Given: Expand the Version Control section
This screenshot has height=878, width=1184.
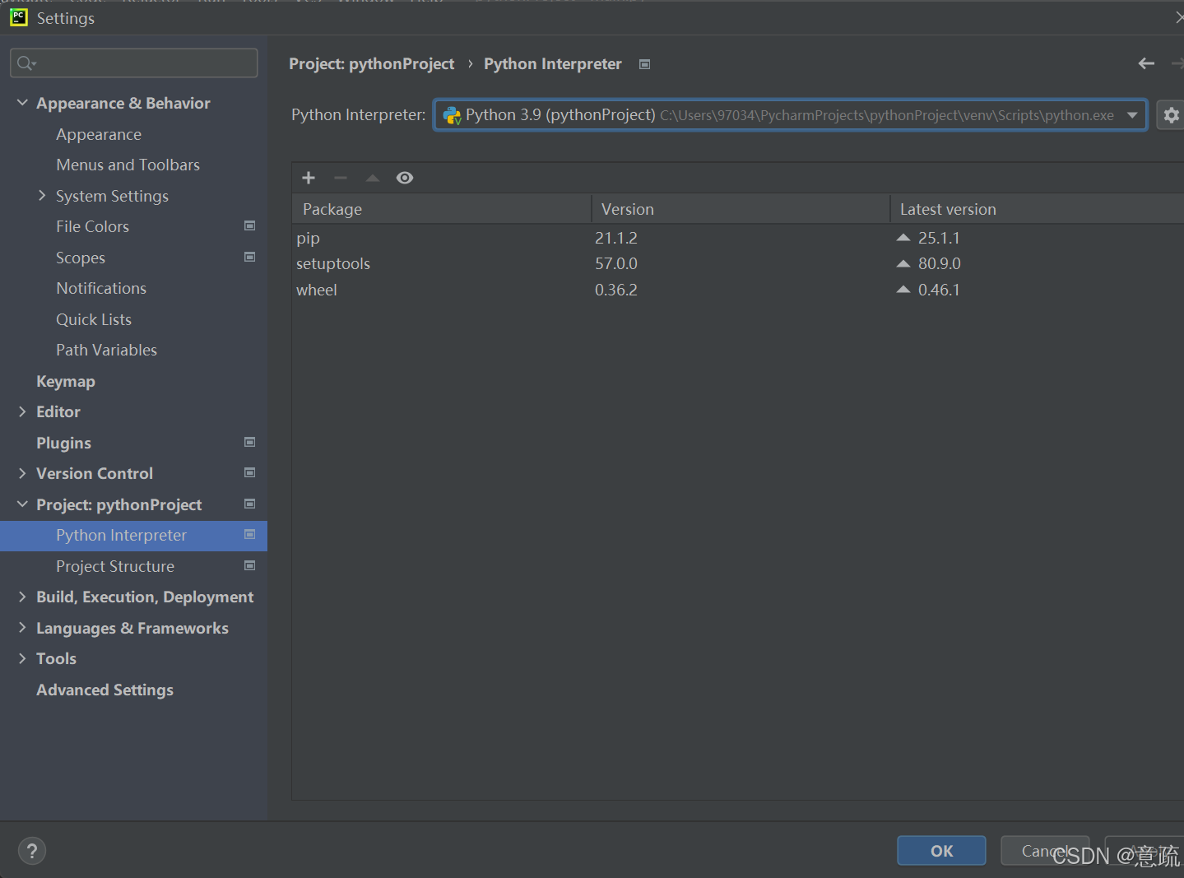Looking at the screenshot, I should click(x=22, y=473).
